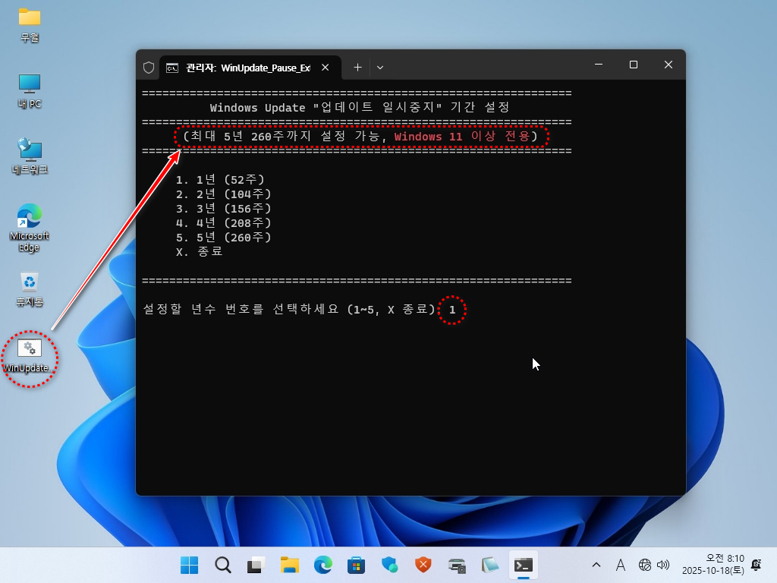This screenshot has height=583, width=777.
Task: Open the 무월 folder on desktop
Action: 30,25
